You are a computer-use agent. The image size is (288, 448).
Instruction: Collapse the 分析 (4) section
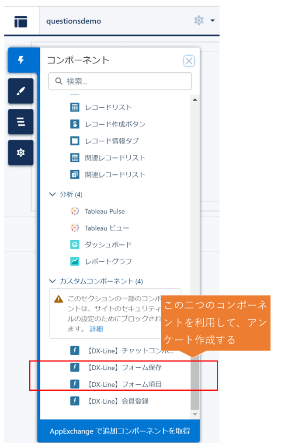[x=53, y=194]
